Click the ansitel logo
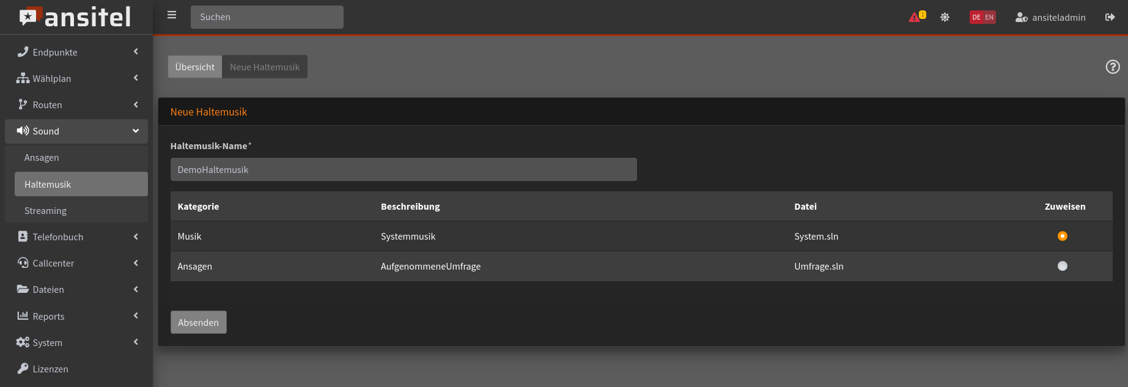This screenshot has height=387, width=1128. point(76,17)
